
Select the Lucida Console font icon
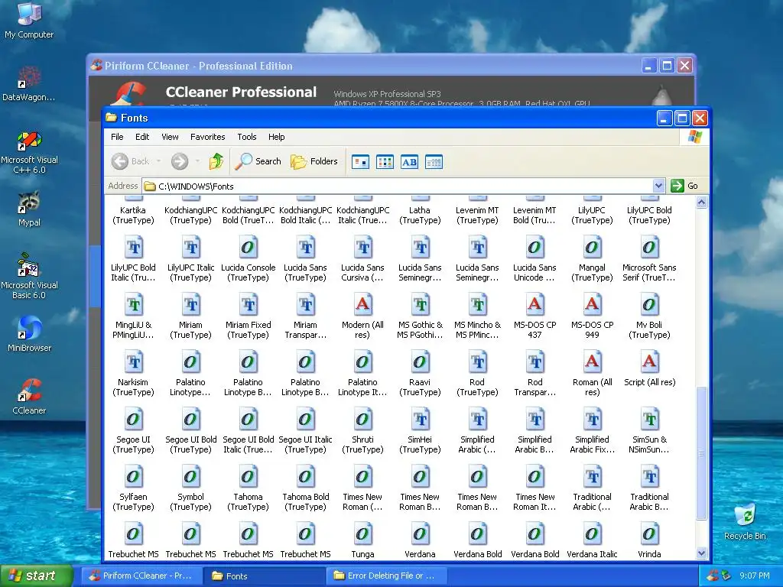pyautogui.click(x=249, y=258)
